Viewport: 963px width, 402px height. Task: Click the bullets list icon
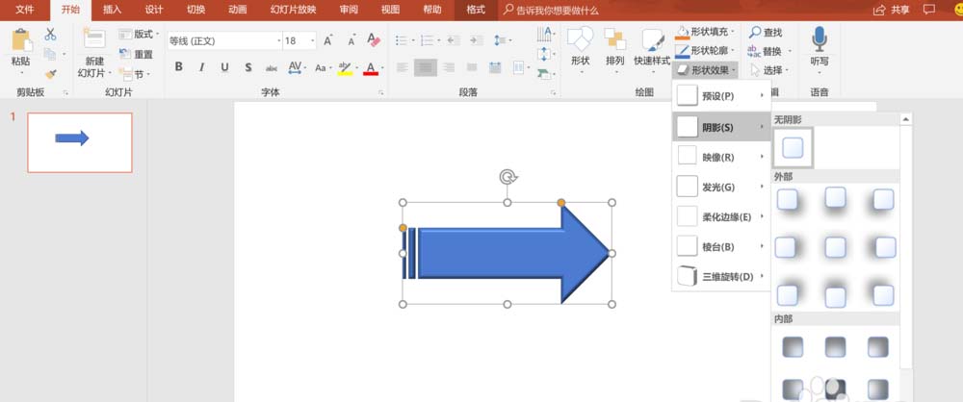coord(402,40)
